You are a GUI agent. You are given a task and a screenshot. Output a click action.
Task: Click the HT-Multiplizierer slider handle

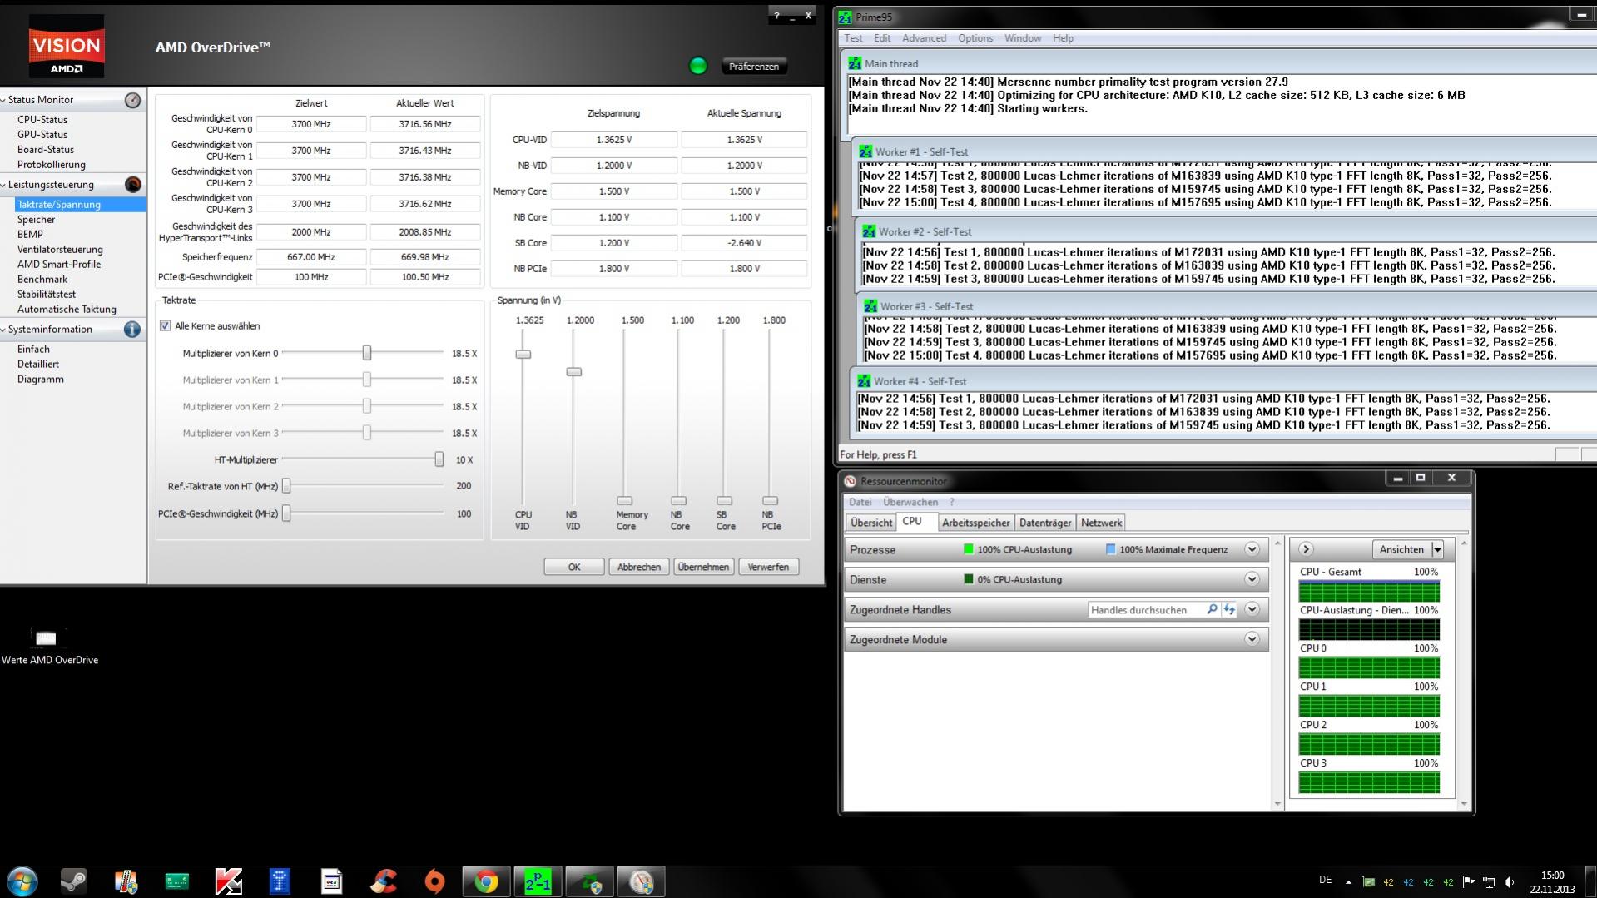tap(439, 459)
